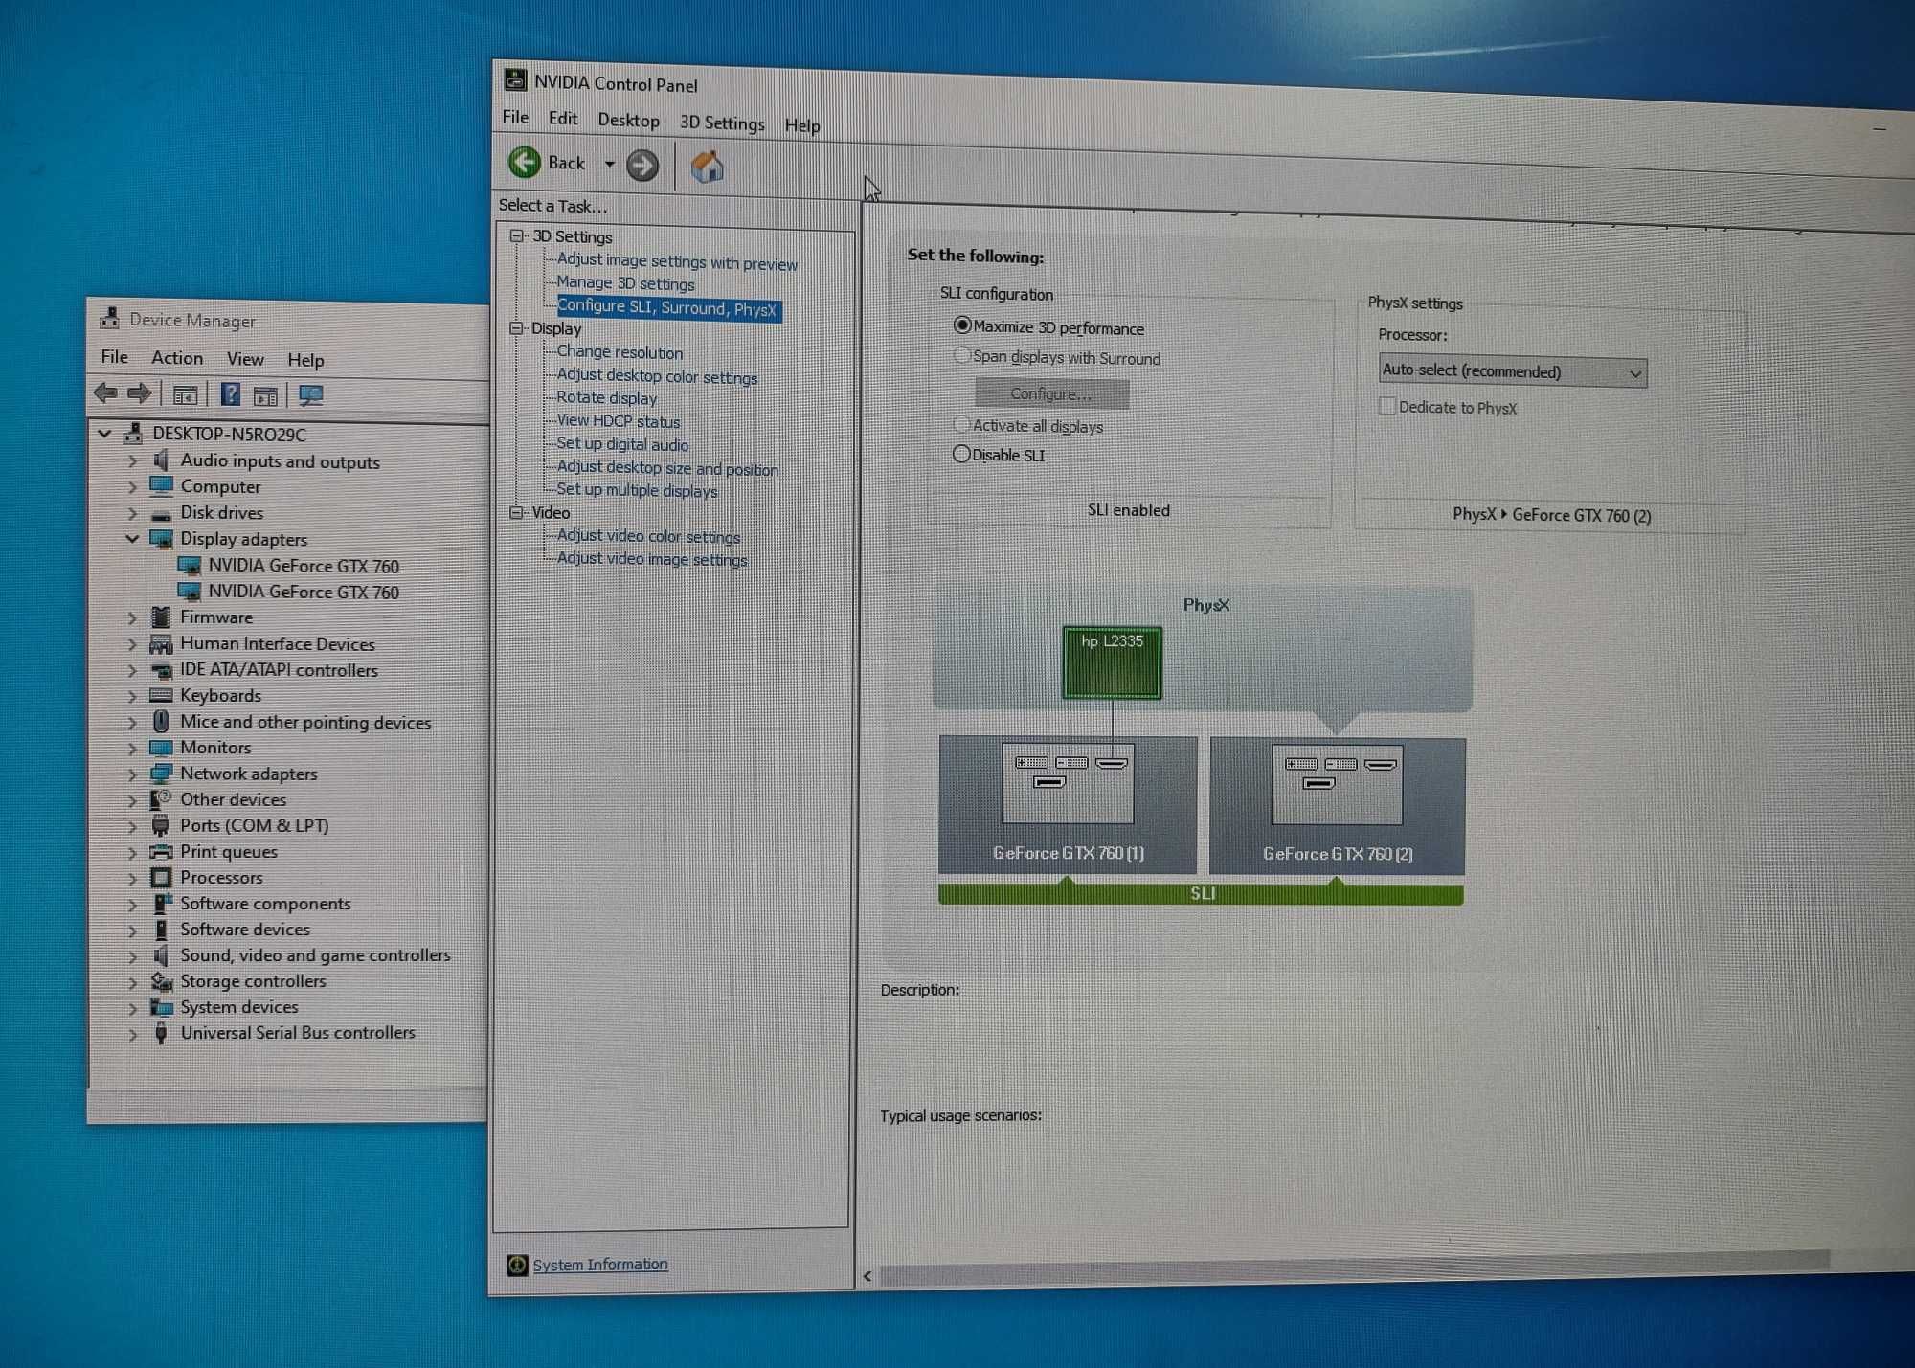Expand the Sound, video and game controllers node
1915x1368 pixels.
click(133, 955)
